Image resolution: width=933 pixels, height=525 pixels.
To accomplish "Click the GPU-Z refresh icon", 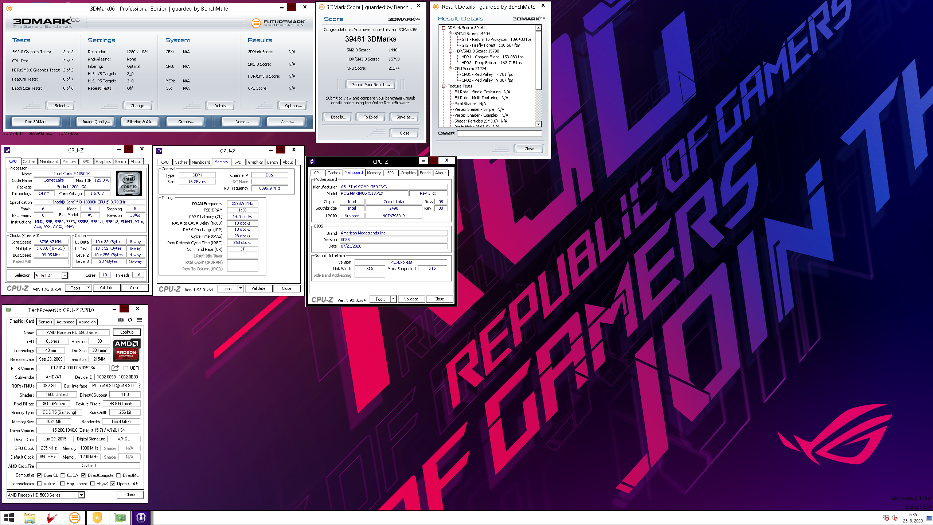I will click(130, 320).
